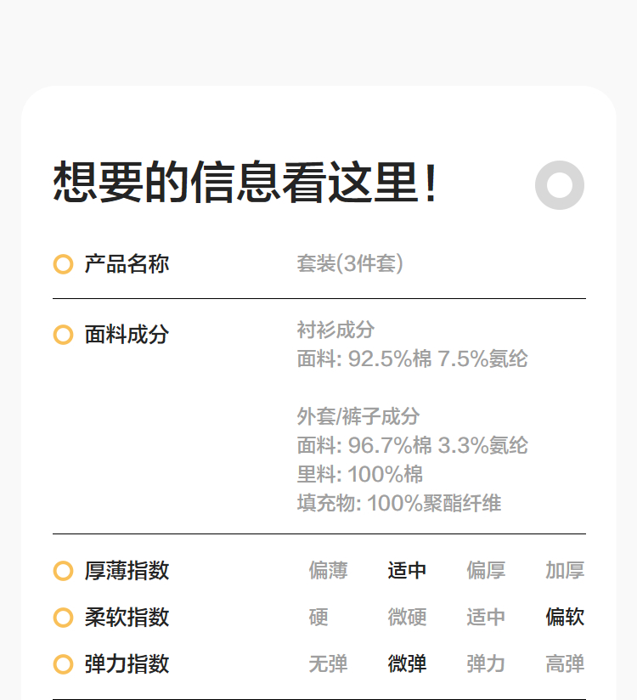Click the yellow ring beside 产品名称

(63, 264)
